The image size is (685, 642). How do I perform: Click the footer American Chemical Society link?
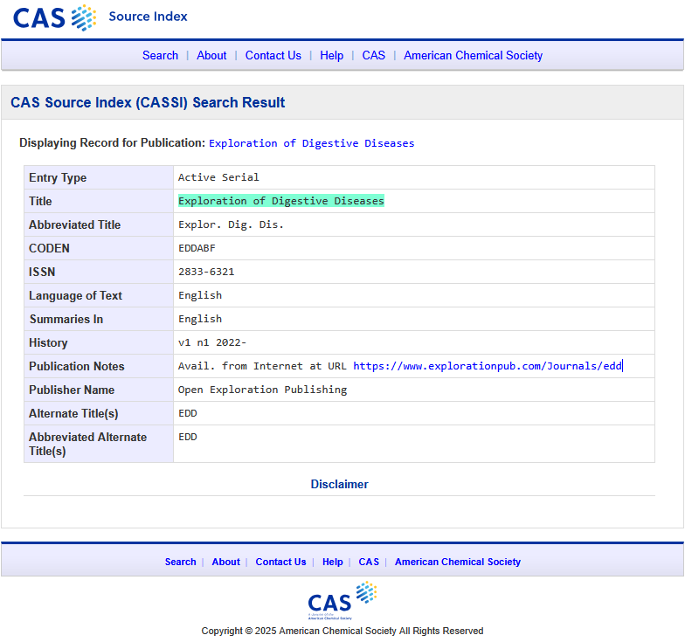tap(458, 562)
